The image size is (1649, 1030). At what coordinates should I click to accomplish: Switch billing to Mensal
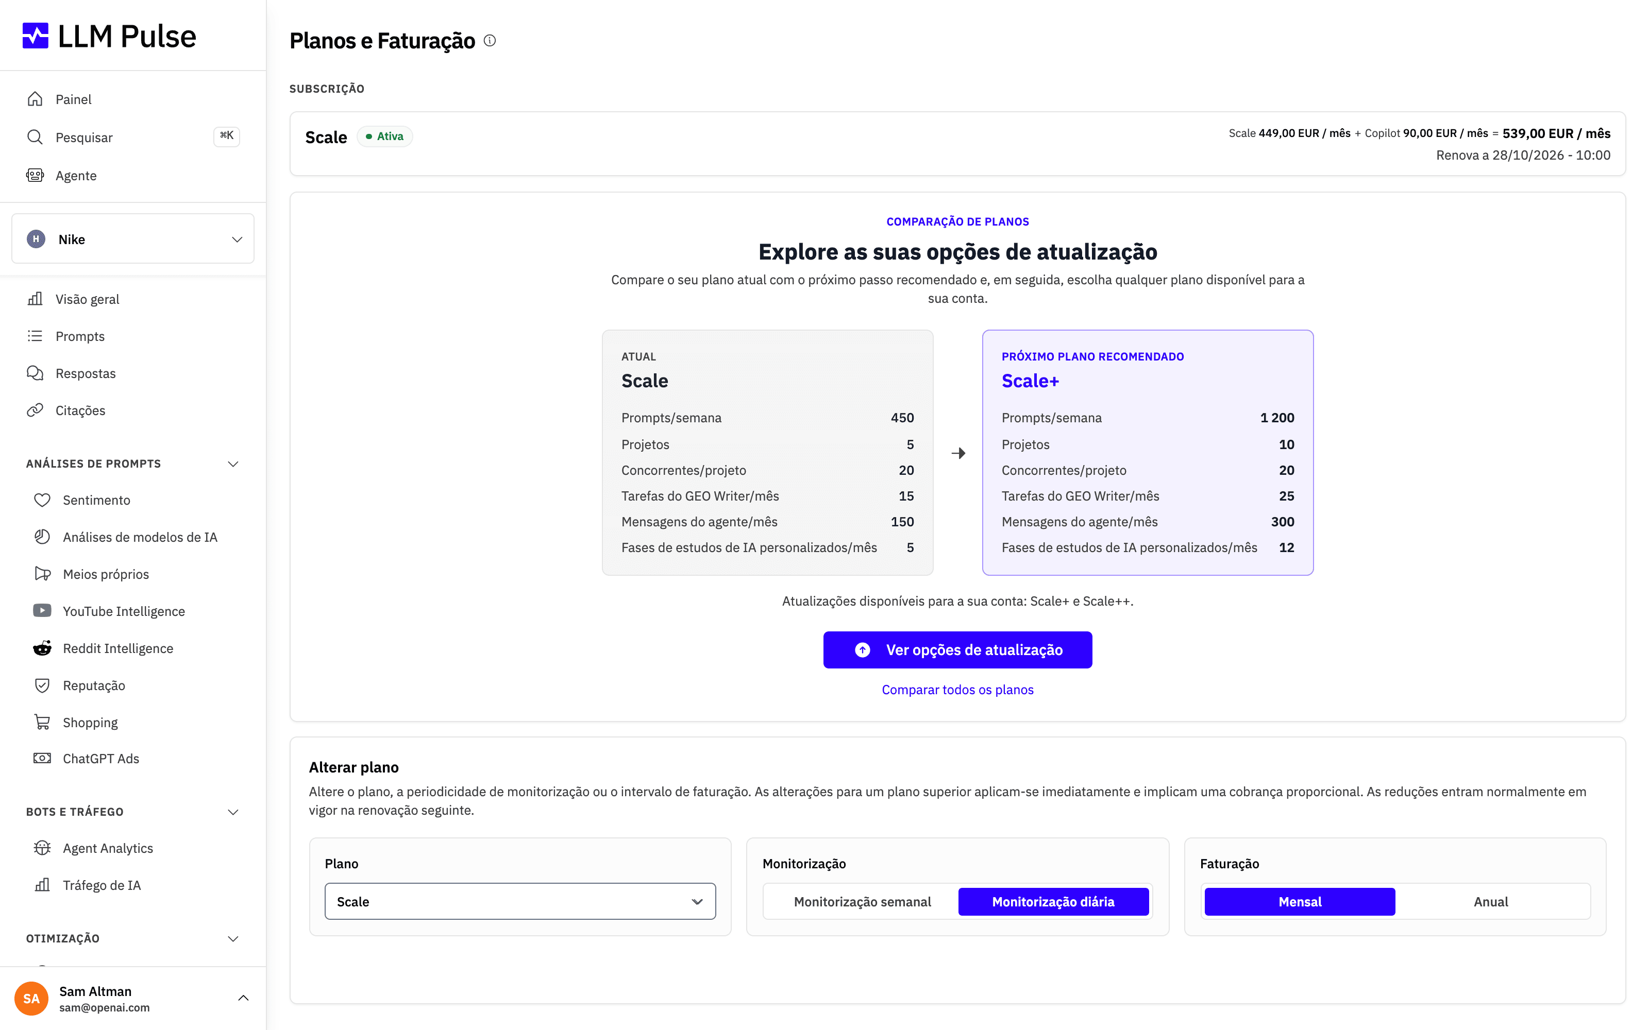tap(1300, 901)
